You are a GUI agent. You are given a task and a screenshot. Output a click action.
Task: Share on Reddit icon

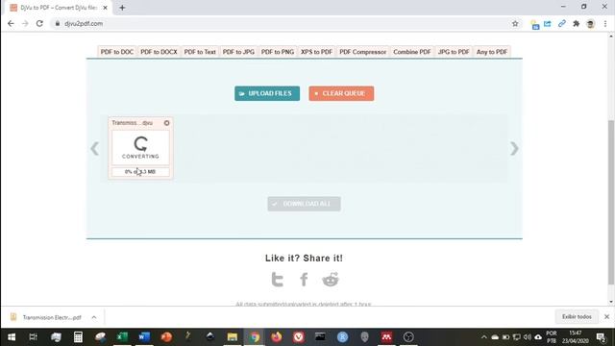tap(331, 280)
